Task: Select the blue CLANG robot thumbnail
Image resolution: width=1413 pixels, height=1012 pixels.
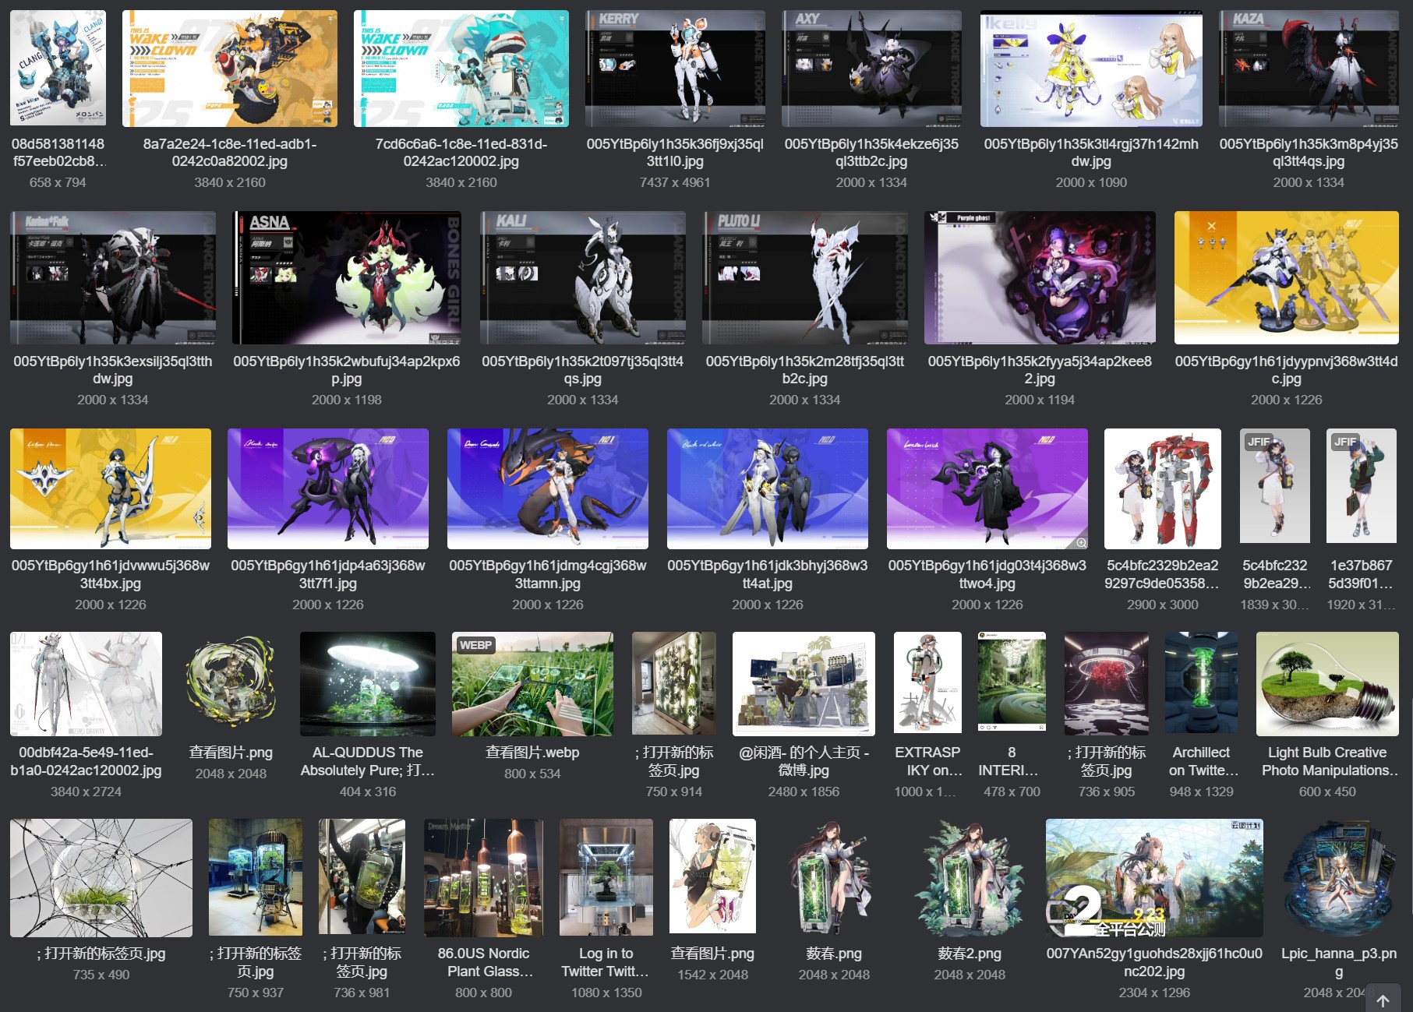Action: pos(58,69)
